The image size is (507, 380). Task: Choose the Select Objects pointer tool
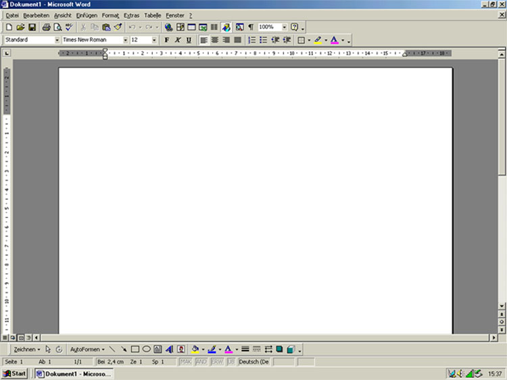48,350
